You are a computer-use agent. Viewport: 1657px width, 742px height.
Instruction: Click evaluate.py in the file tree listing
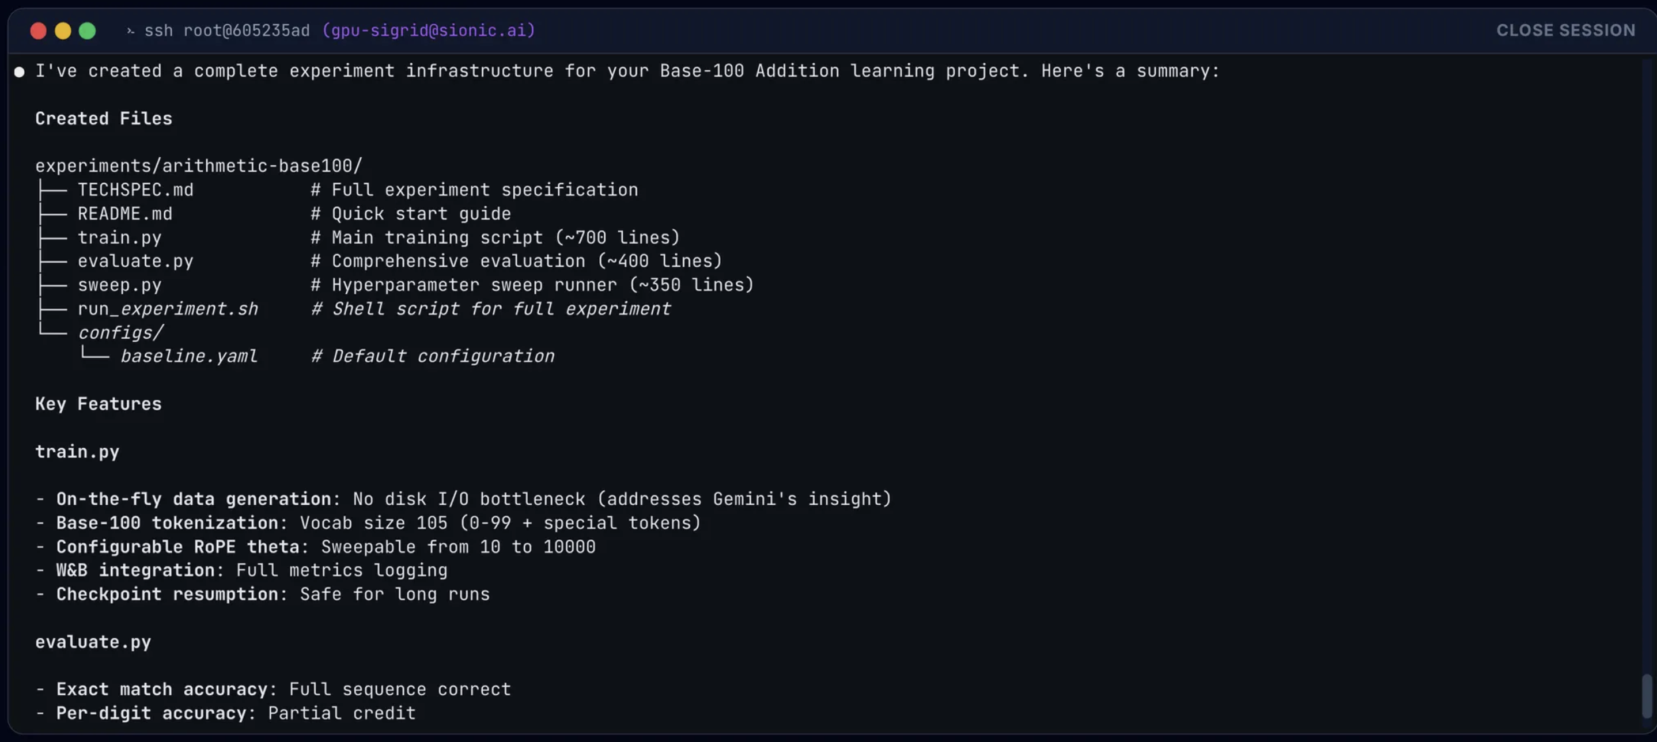pyautogui.click(x=135, y=261)
